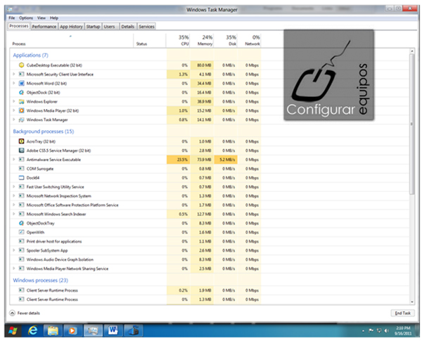This screenshot has width=422, height=341.
Task: Open File Explorer from the taskbar
Action: coord(53,330)
